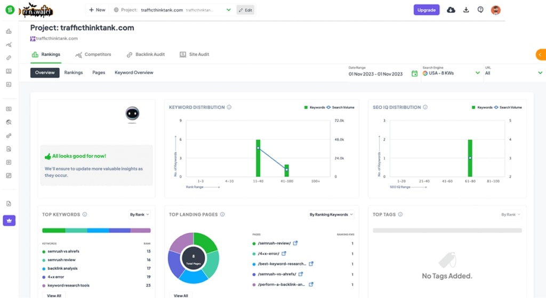
Task: Click the Edit project button
Action: click(245, 10)
